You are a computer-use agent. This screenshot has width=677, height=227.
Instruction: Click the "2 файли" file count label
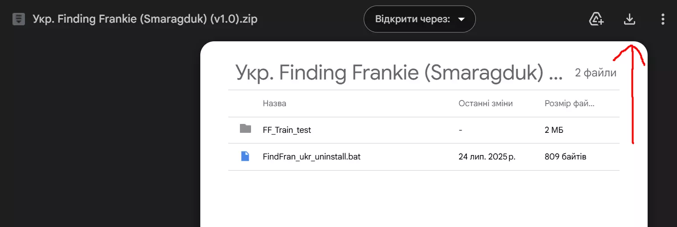[596, 73]
